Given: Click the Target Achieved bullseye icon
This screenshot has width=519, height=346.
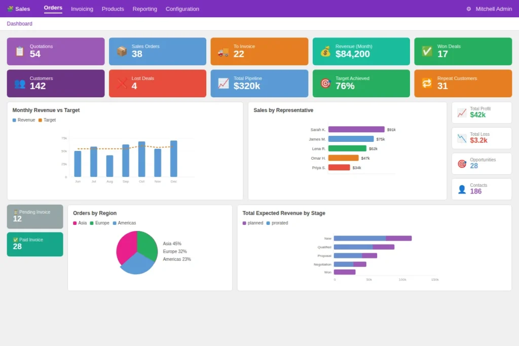Looking at the screenshot, I should [325, 84].
